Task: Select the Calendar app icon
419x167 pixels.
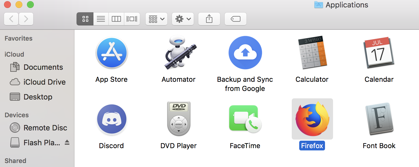Action: tap(379, 53)
